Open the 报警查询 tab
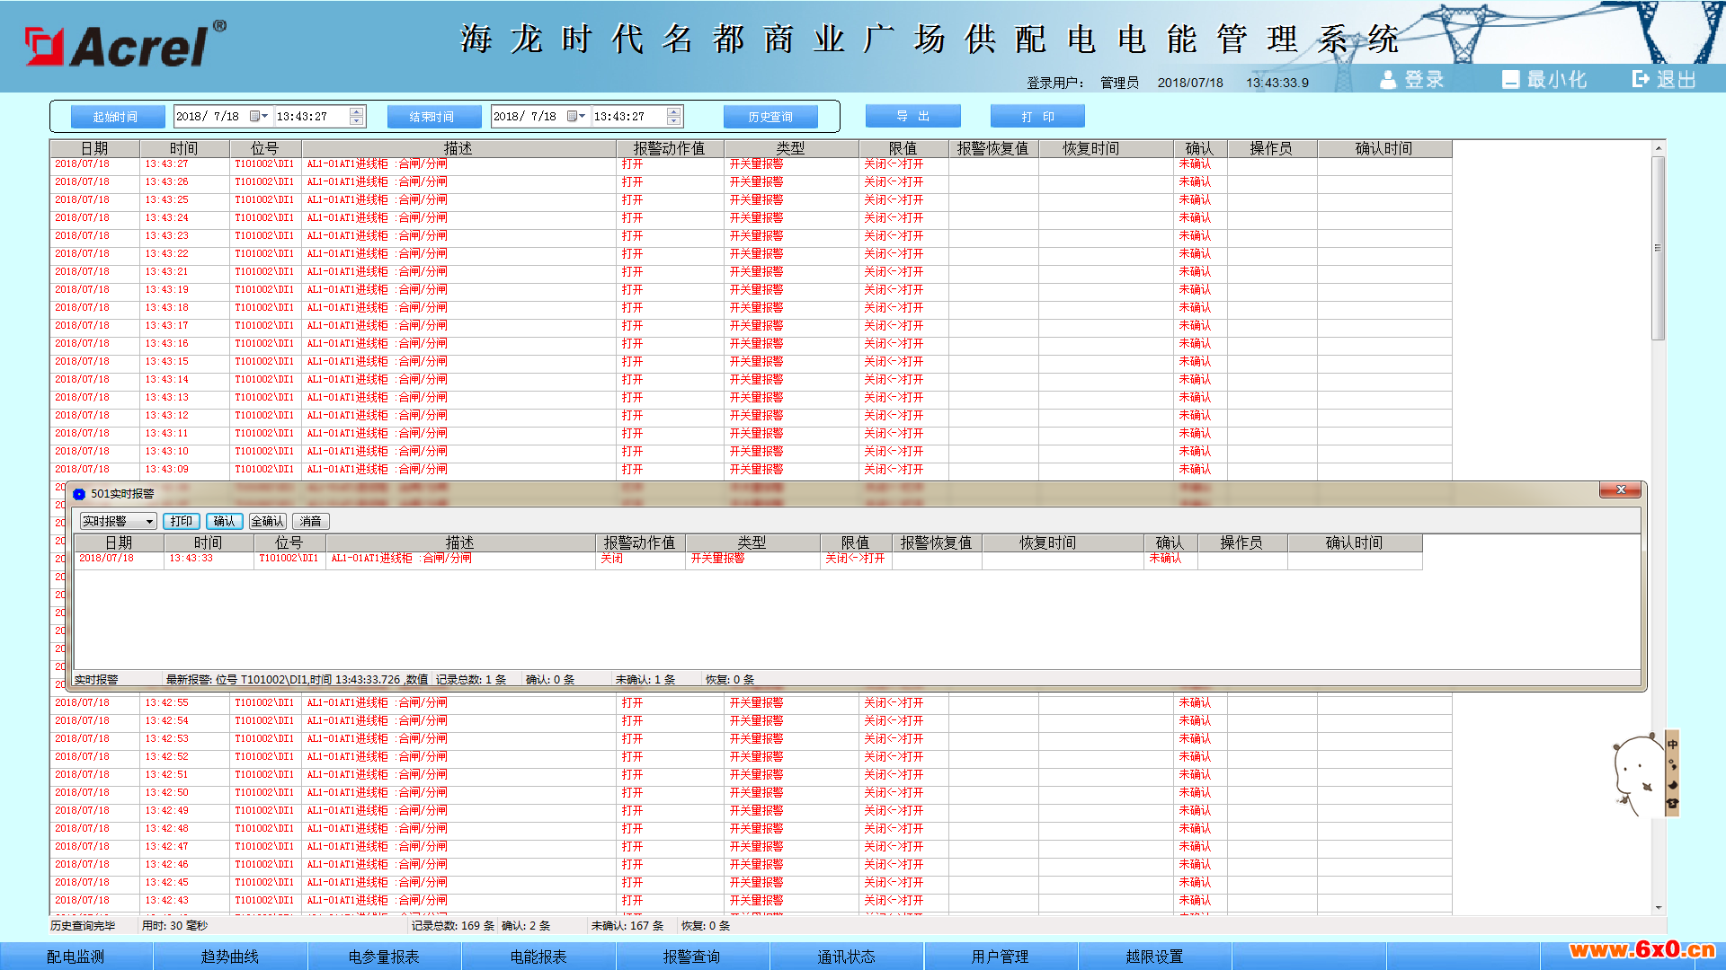Viewport: 1726px width, 970px height. 692,957
